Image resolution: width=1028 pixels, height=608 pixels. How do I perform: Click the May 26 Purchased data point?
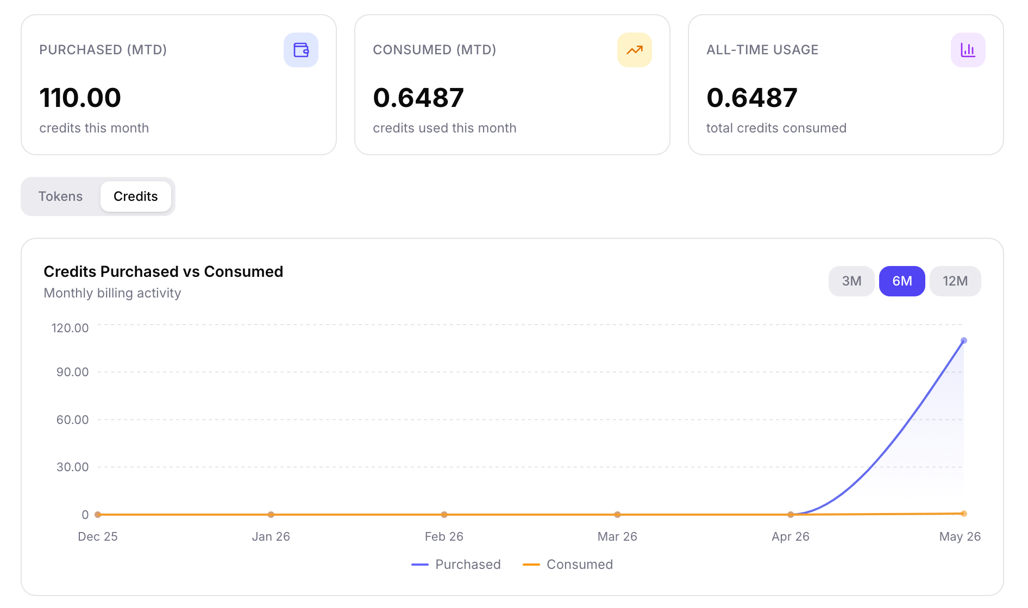[x=964, y=341]
